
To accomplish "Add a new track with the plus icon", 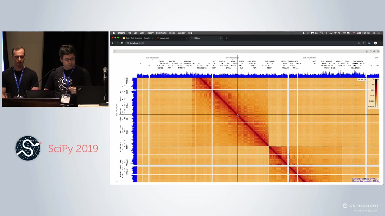I will coord(374,51).
